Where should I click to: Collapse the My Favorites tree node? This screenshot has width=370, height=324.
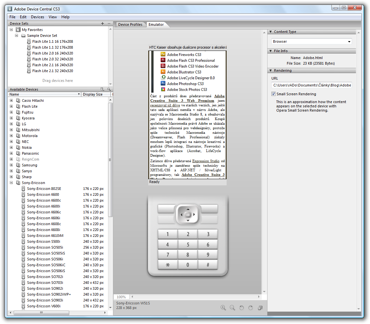(x=11, y=30)
